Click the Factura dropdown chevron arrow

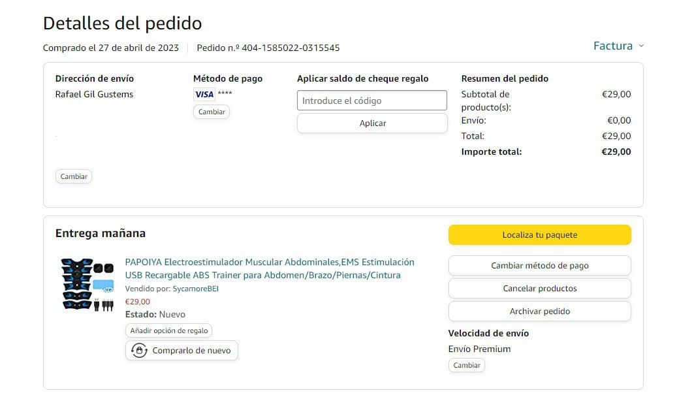641,46
